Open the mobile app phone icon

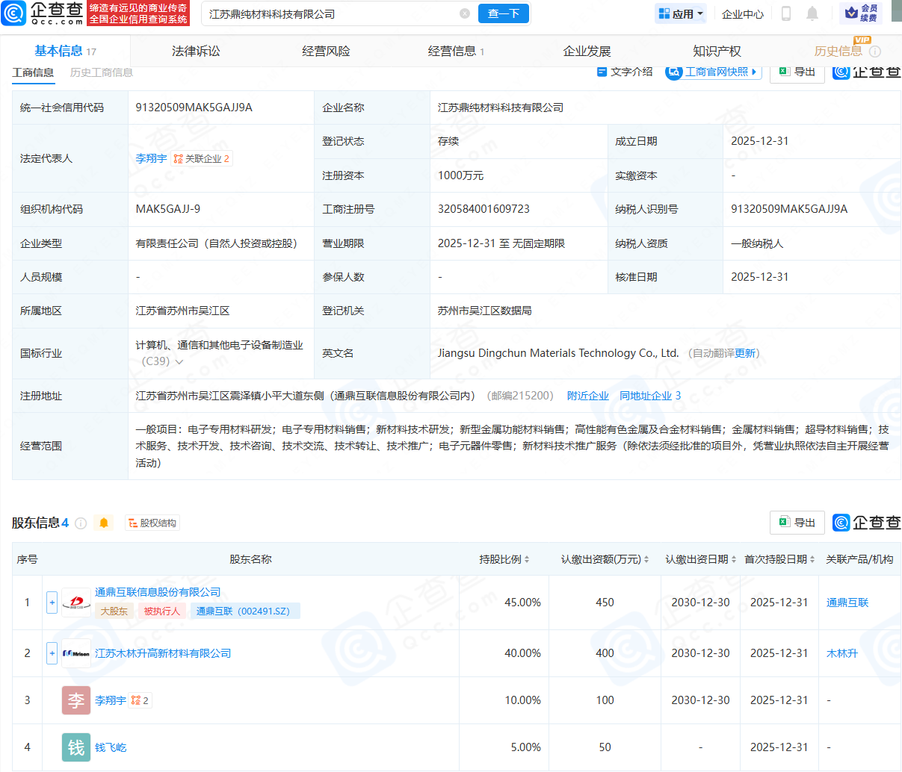tap(786, 13)
